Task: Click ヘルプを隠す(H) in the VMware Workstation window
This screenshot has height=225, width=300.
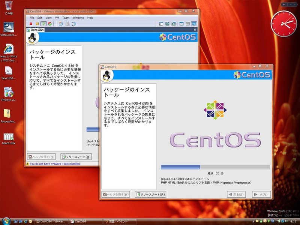Action: pyautogui.click(x=41, y=157)
